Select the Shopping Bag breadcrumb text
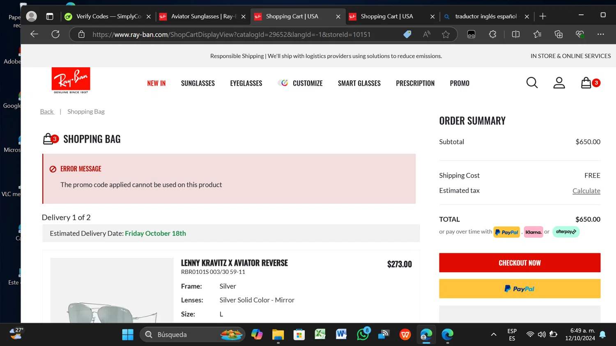Viewport: 616px width, 346px height. coord(86,112)
